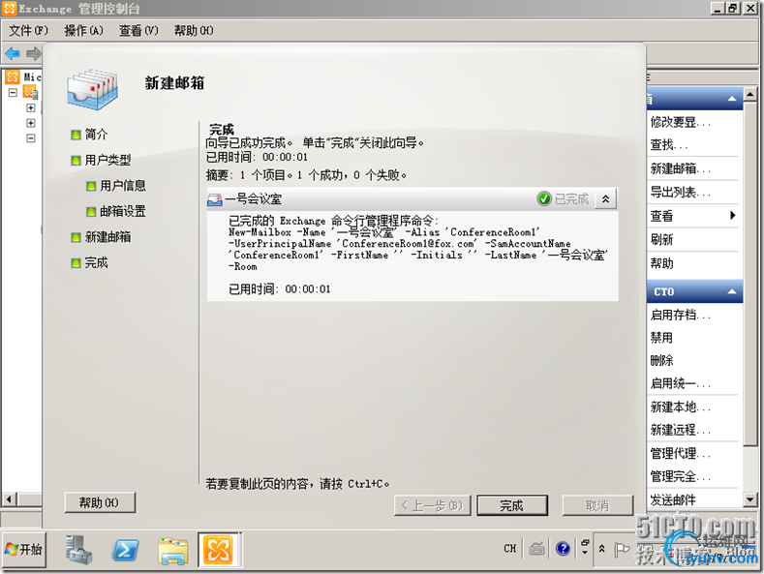Click the keyboard icon in system tray
This screenshot has height=574, width=764.
536,549
